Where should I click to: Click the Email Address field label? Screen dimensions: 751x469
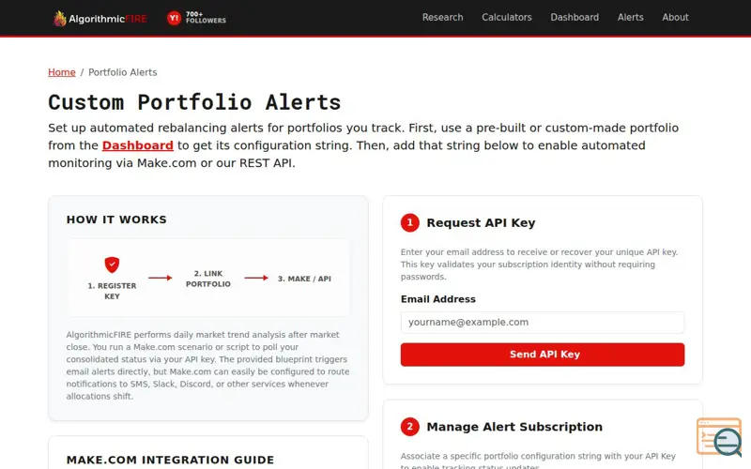coord(437,299)
